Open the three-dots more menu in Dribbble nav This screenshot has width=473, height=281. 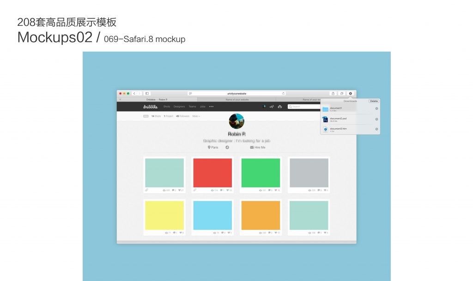point(212,107)
